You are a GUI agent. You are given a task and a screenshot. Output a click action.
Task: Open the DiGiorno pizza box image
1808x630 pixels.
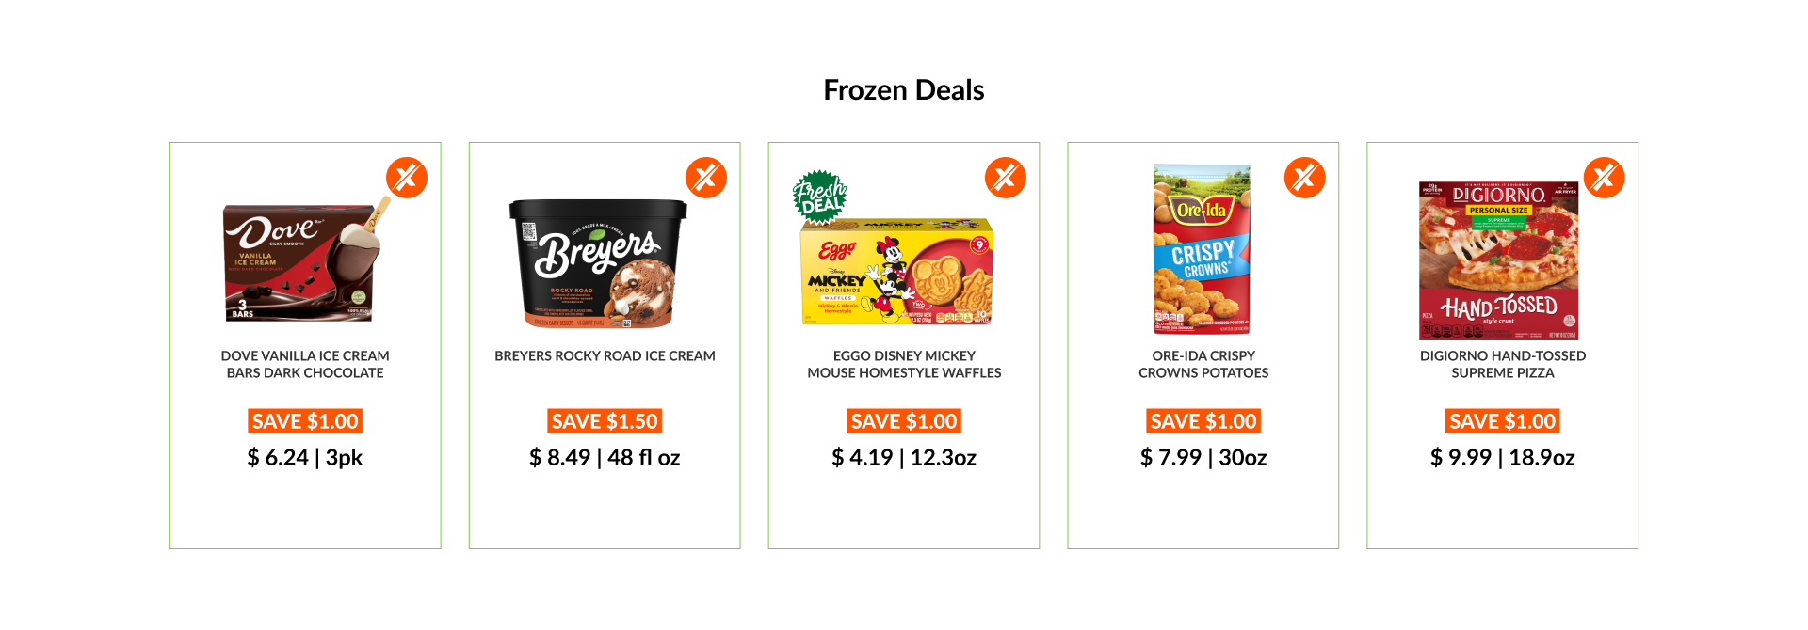[x=1498, y=260]
